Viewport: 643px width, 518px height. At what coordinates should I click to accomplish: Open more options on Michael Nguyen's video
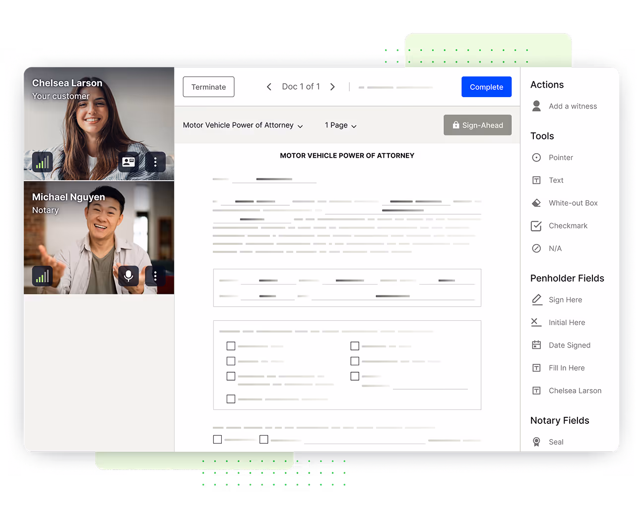[155, 276]
